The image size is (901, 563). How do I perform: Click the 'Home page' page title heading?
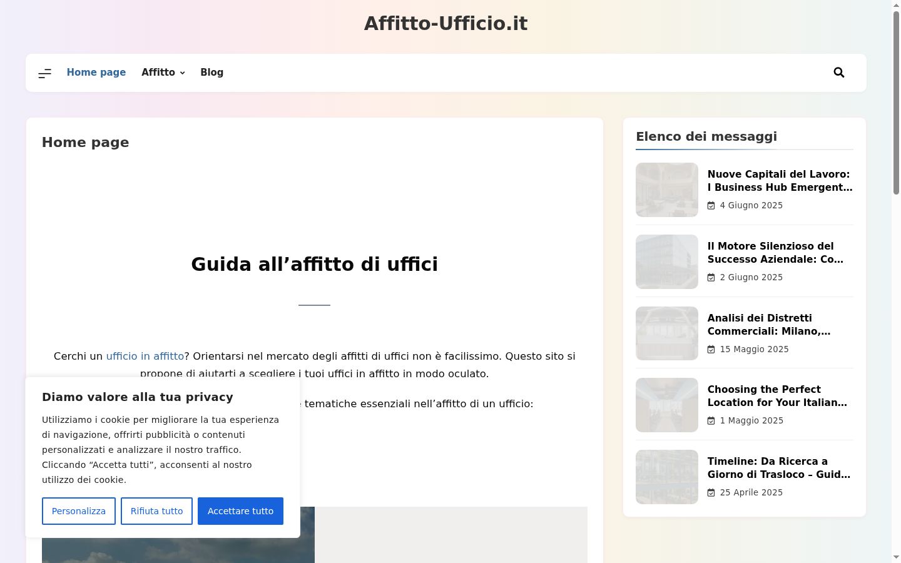86,143
